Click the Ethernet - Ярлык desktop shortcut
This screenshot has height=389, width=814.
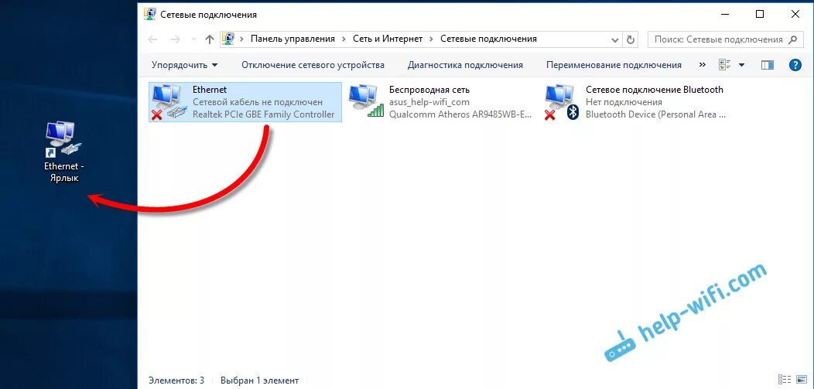point(64,152)
